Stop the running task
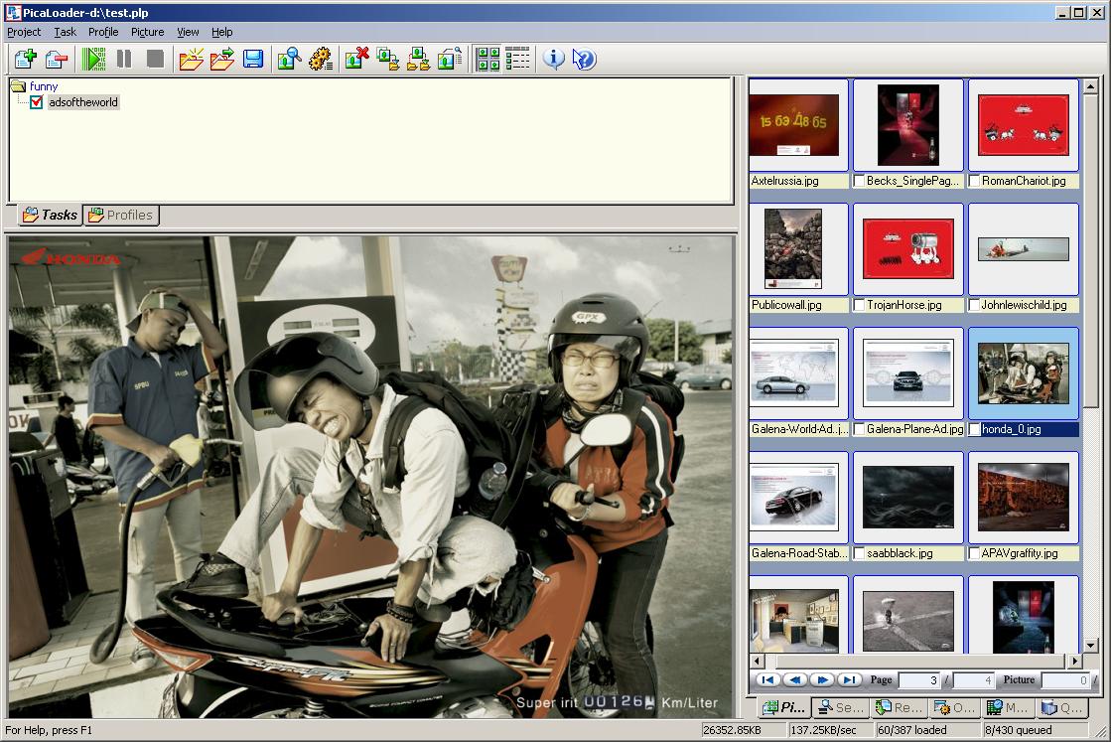This screenshot has width=1111, height=742. tap(155, 59)
